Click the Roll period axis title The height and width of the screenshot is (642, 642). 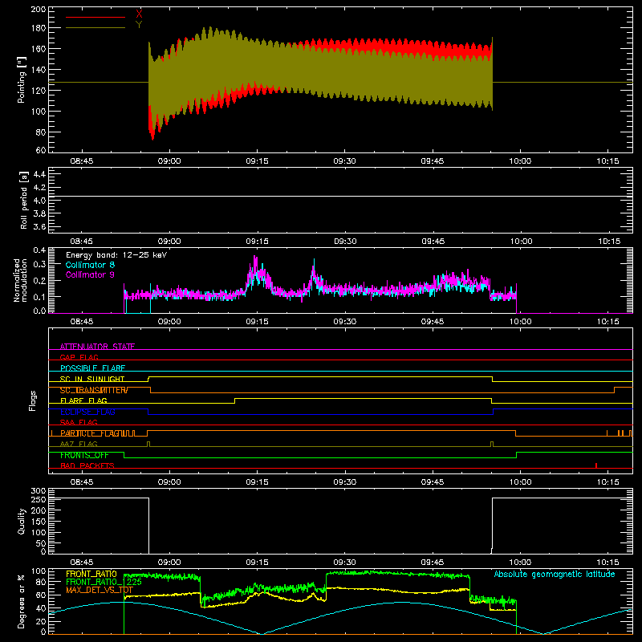point(23,200)
